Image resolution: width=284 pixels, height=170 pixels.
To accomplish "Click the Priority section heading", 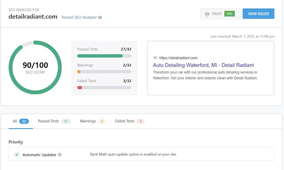I will 16,142.
